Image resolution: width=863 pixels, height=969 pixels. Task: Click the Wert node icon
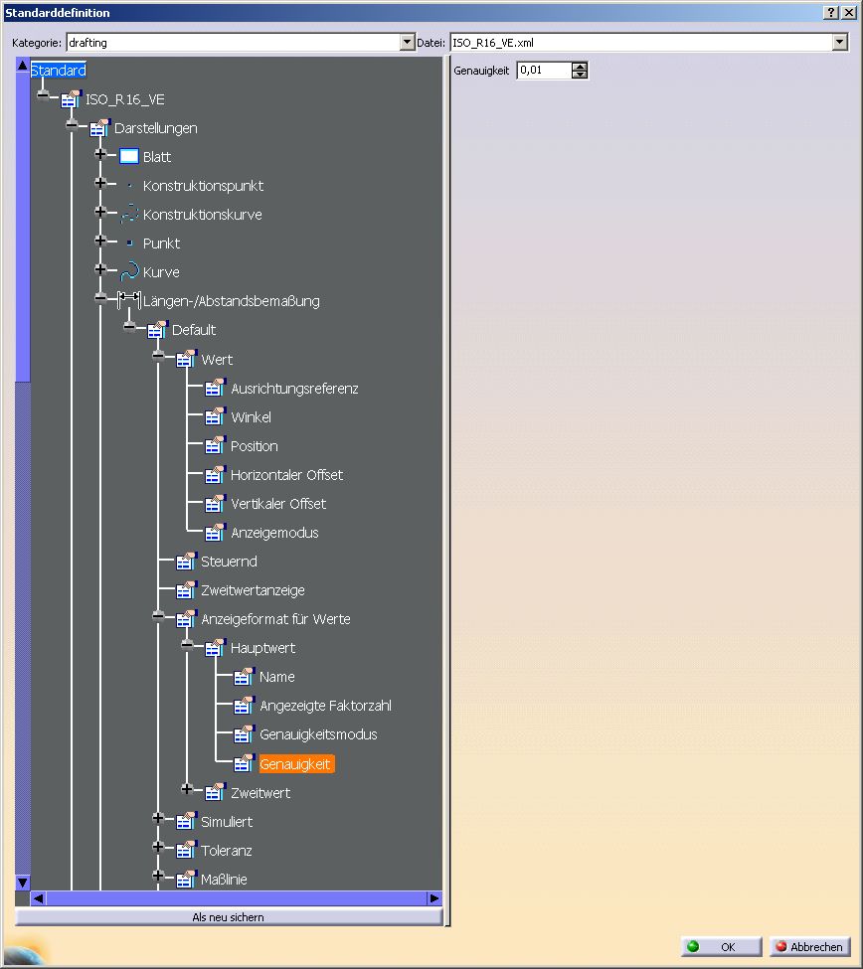[187, 359]
